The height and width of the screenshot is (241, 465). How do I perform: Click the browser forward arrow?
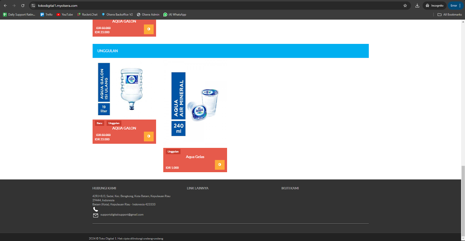pos(14,6)
